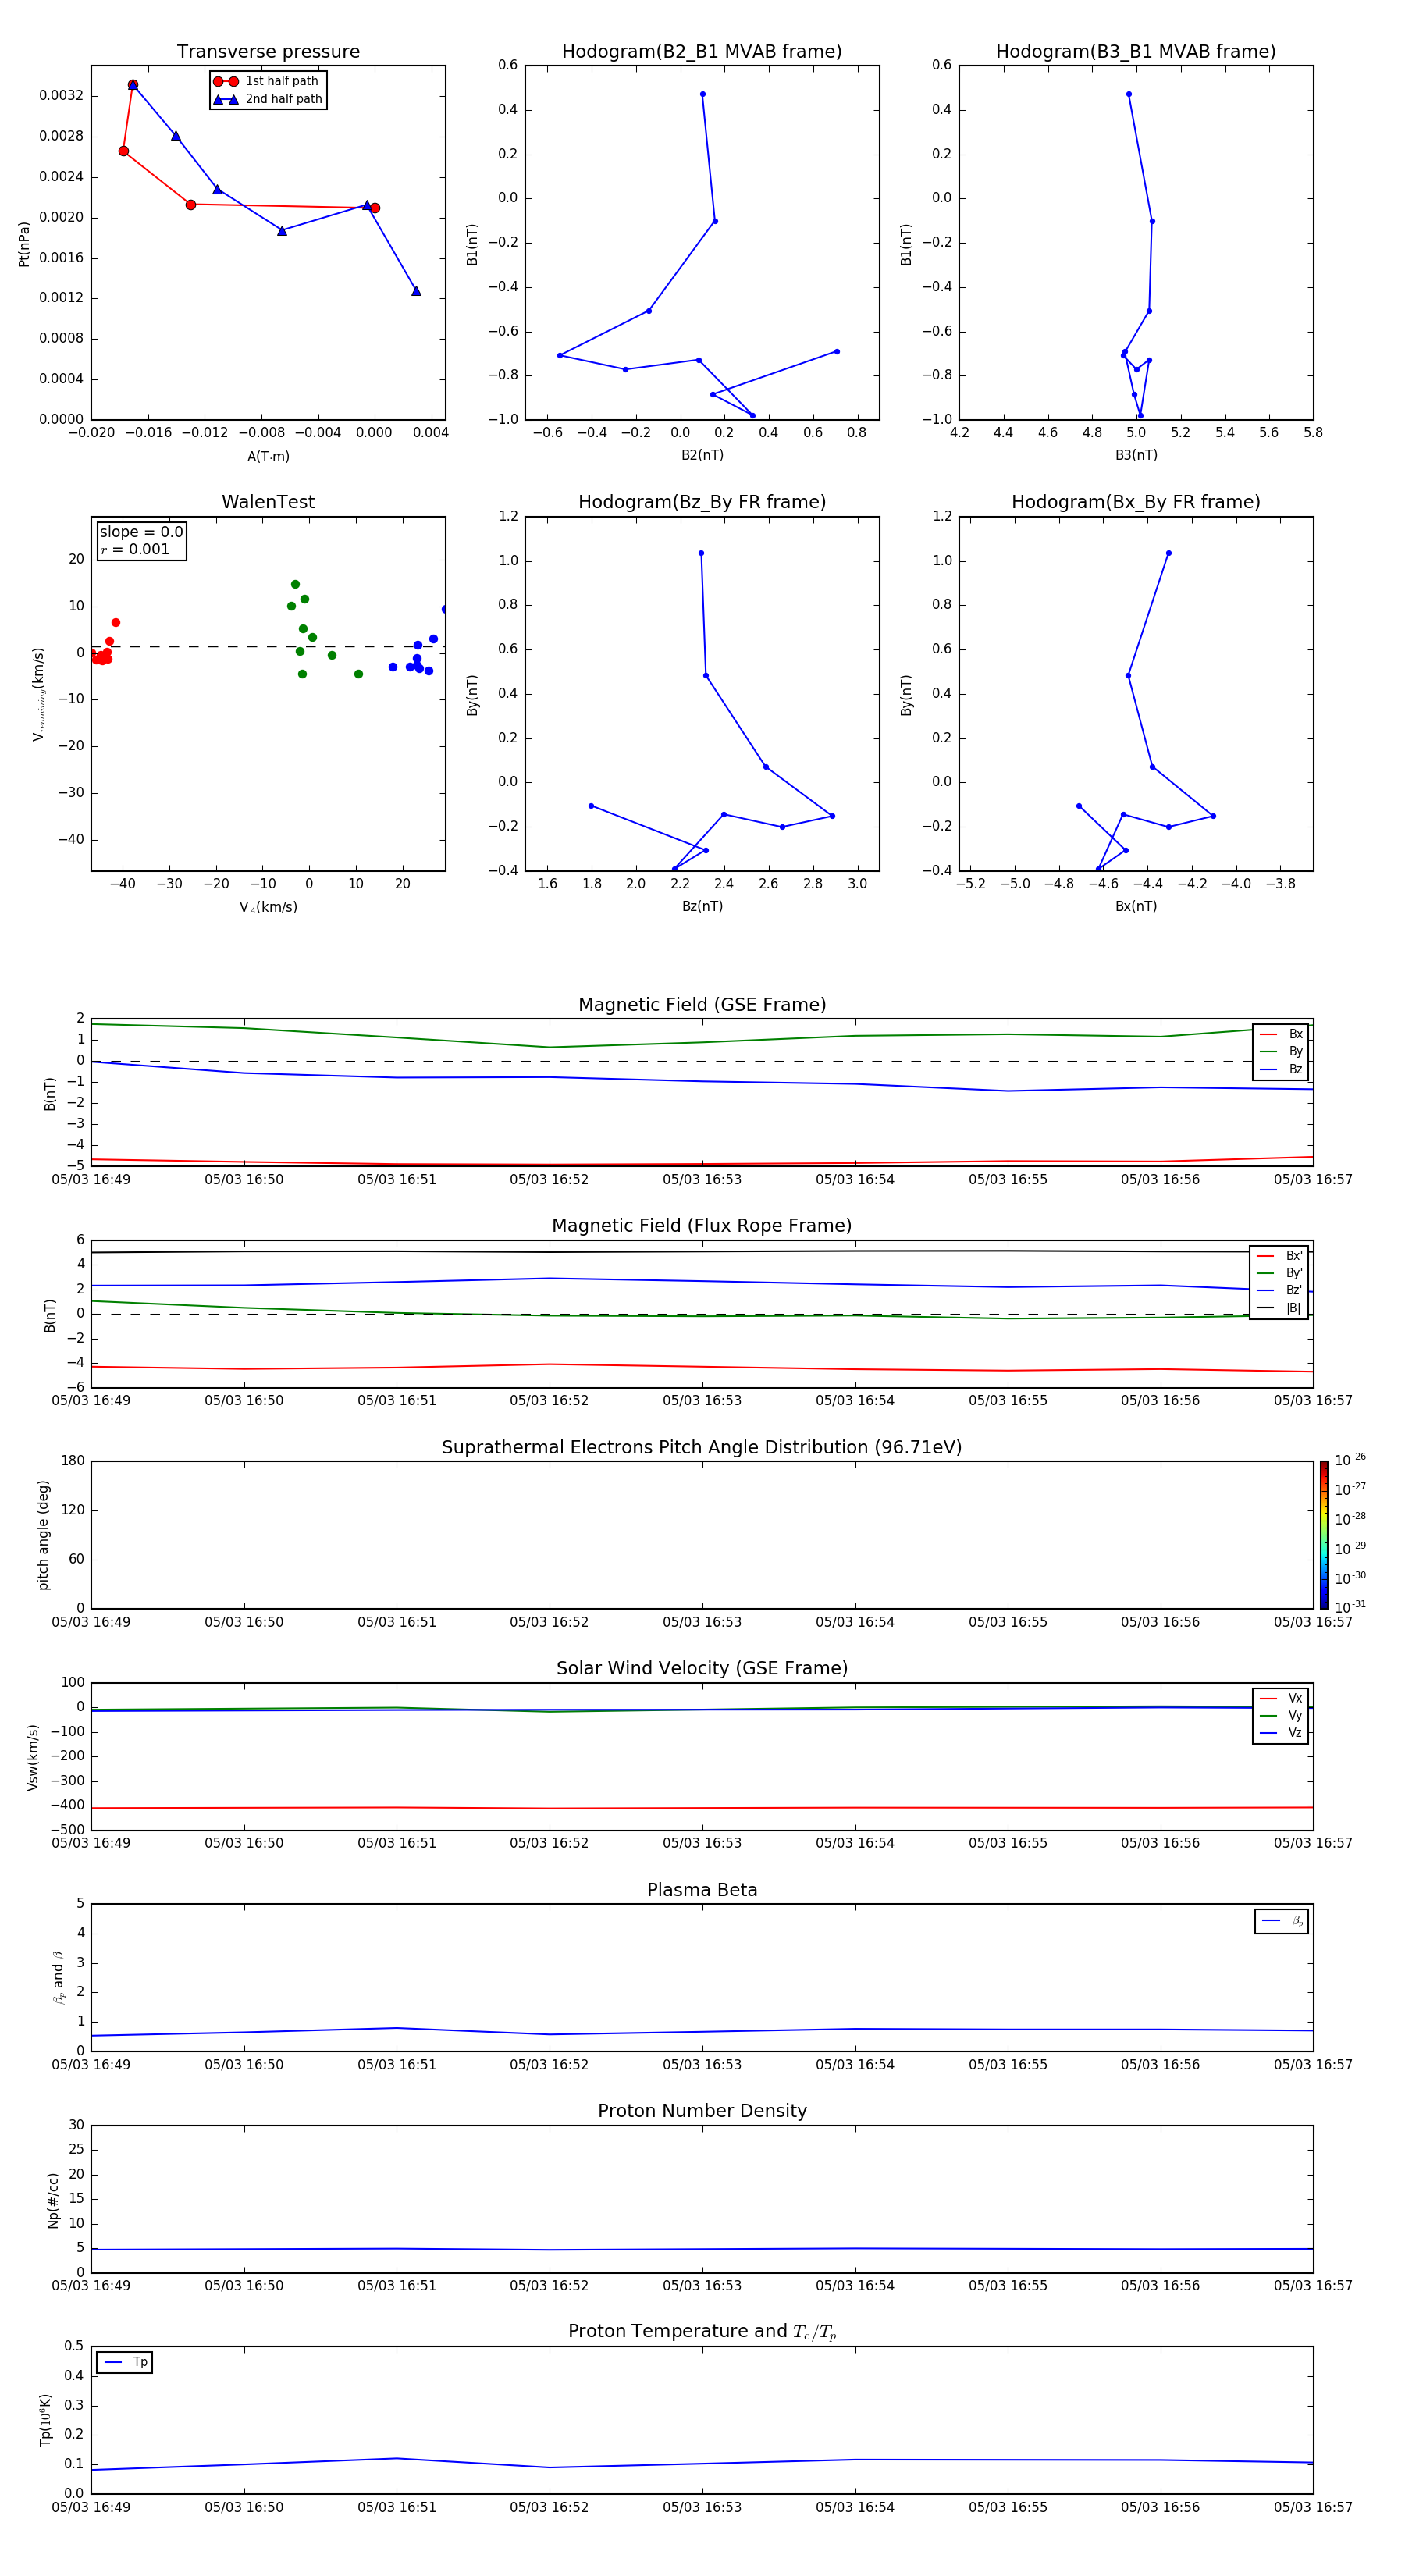Click the 'Bz(nT)' x-axis label
Screen dimensions: 1405x2576
702,906
